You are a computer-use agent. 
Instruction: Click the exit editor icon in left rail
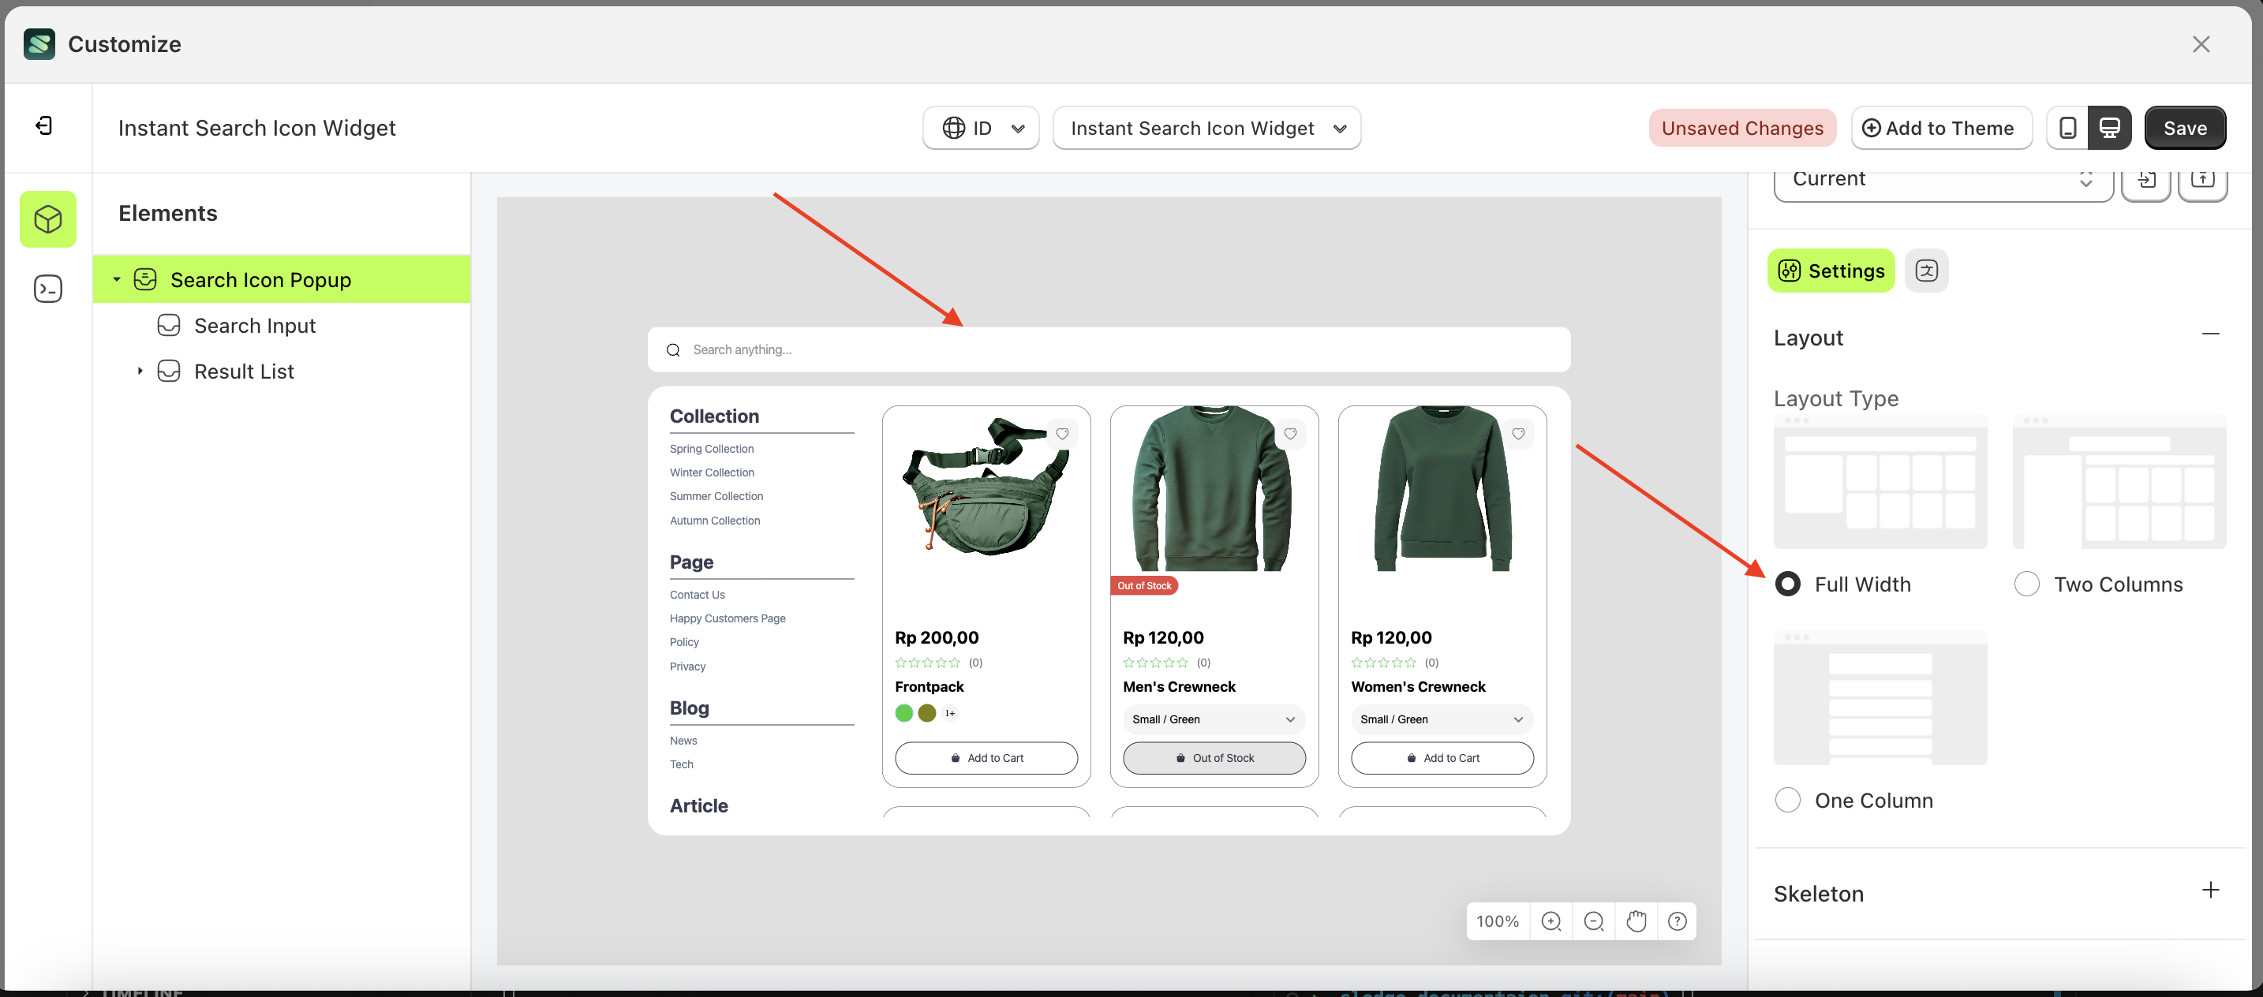pos(44,126)
